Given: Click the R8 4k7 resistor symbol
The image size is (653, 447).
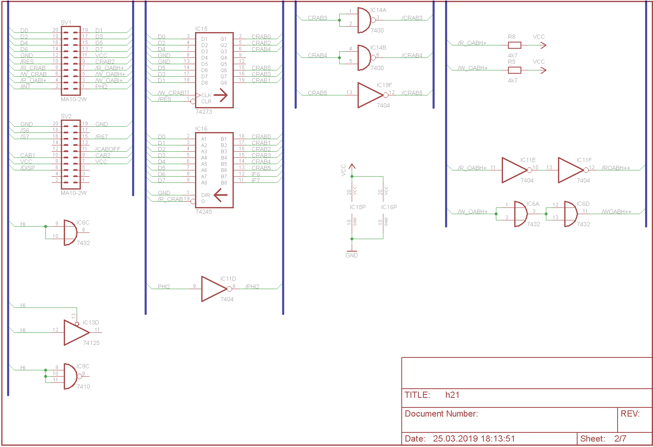Looking at the screenshot, I should tap(515, 45).
